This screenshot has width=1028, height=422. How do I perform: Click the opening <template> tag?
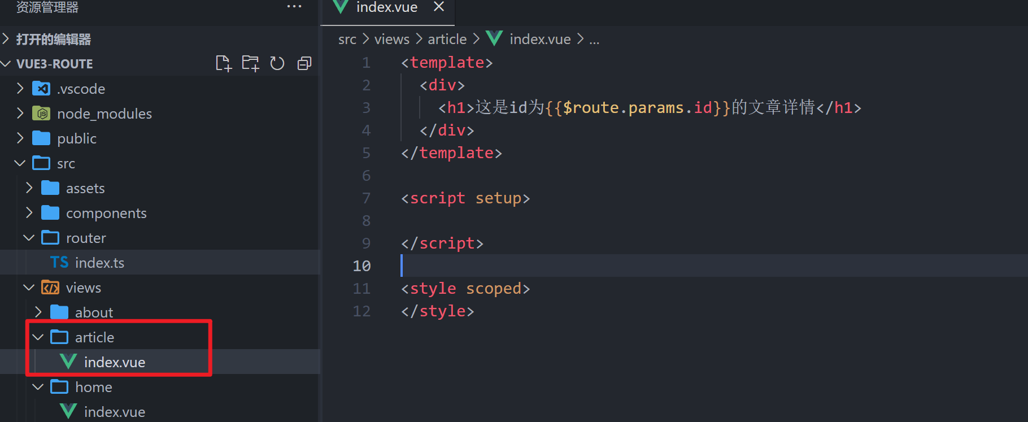coord(447,63)
